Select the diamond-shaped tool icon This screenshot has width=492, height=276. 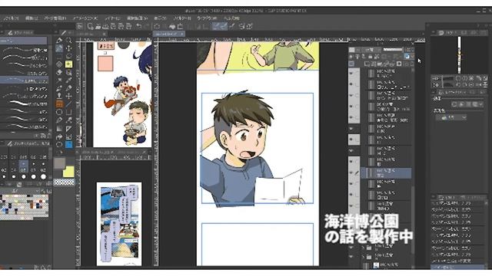tap(59, 64)
